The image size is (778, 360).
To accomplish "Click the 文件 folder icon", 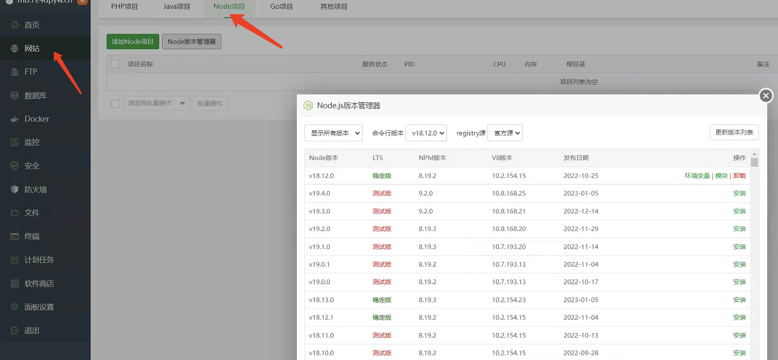I will [15, 213].
